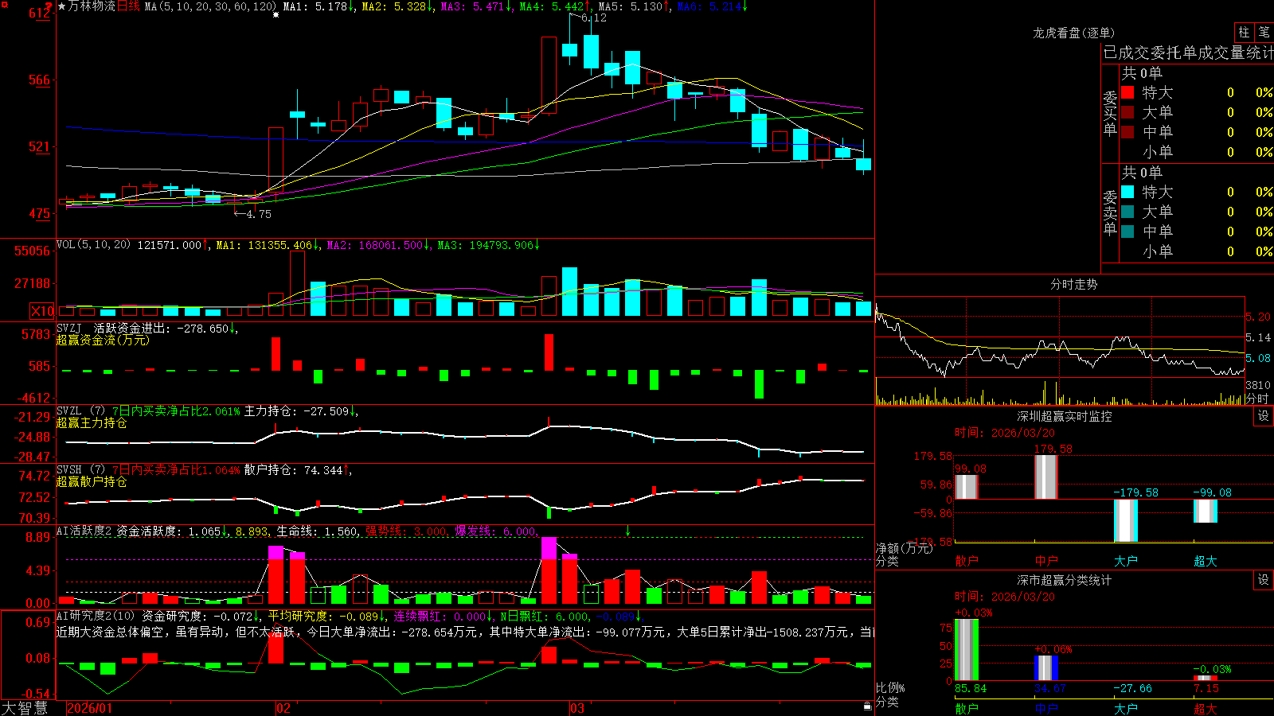1274x716 pixels.
Task: Click the dark red 大单 buy order swatch
Action: point(1127,112)
